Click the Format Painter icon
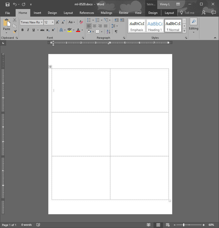The width and height of the screenshot is (219, 228). (15, 31)
